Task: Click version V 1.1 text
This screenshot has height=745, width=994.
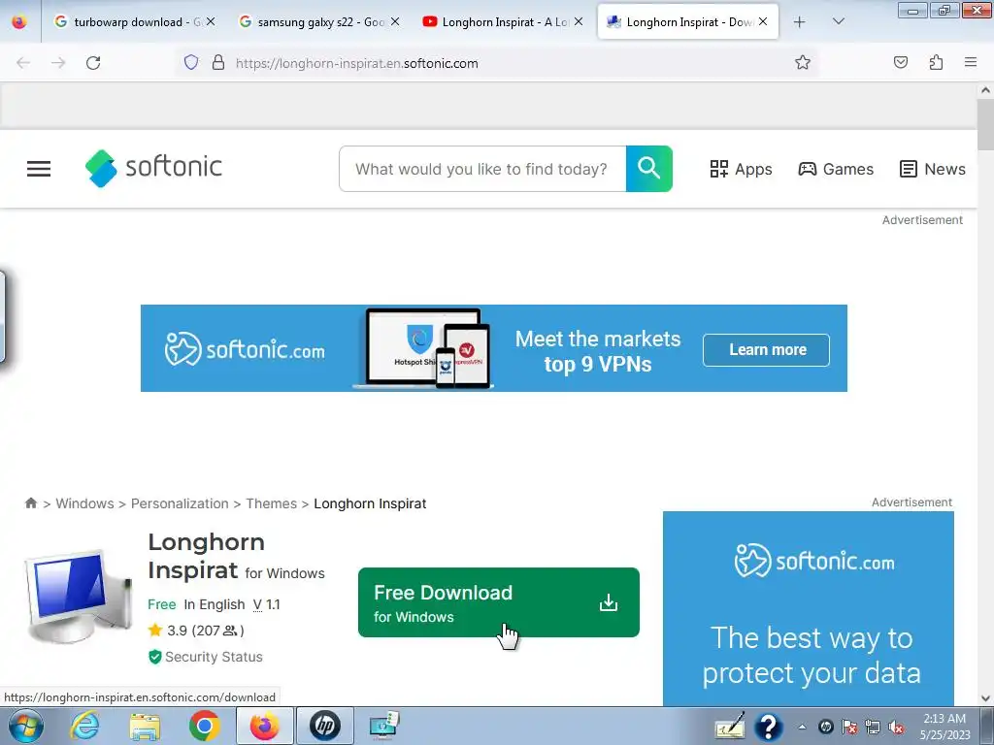Action: coord(266,604)
